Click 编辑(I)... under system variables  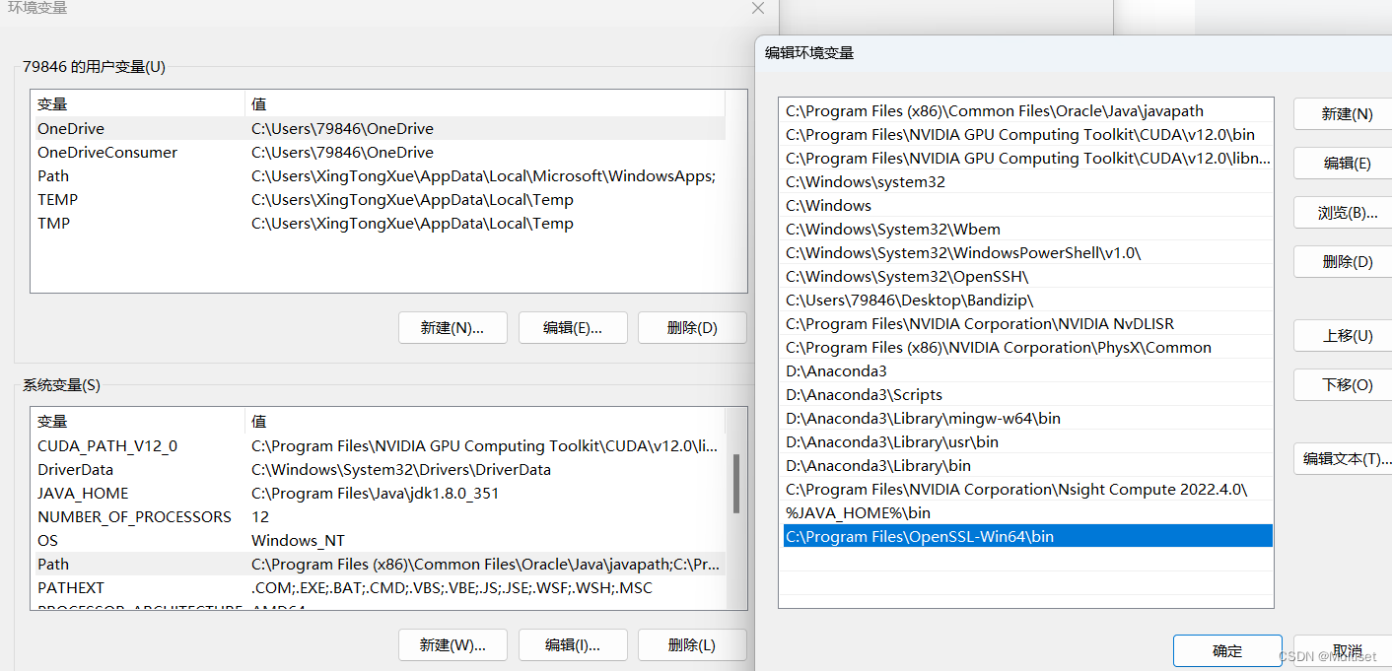[573, 644]
